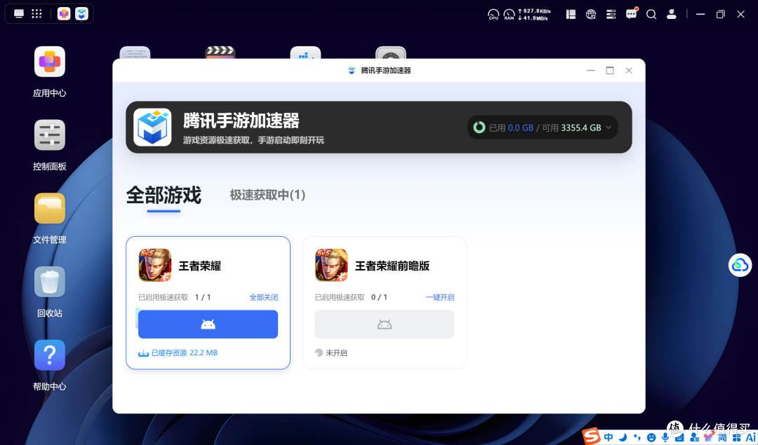This screenshot has height=445, width=758.
Task: Open the RAM usage gauge
Action: pos(509,15)
